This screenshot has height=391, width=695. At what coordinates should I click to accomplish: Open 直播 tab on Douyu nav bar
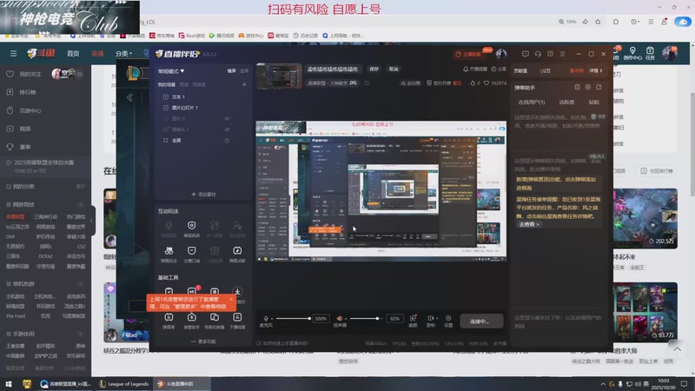(x=97, y=53)
